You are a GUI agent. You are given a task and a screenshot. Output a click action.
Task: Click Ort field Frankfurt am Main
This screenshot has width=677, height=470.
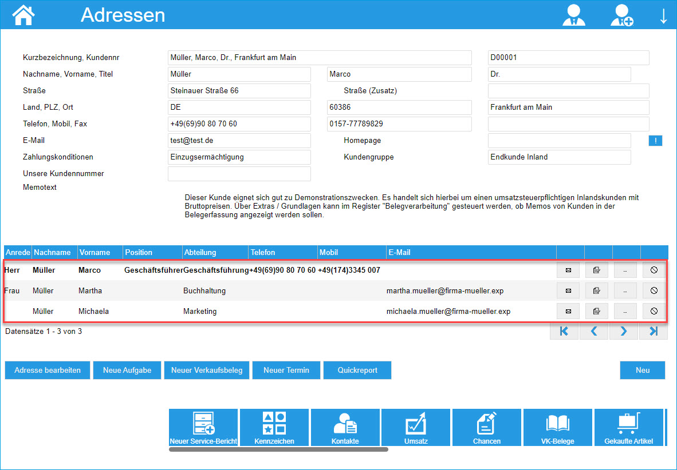[569, 107]
